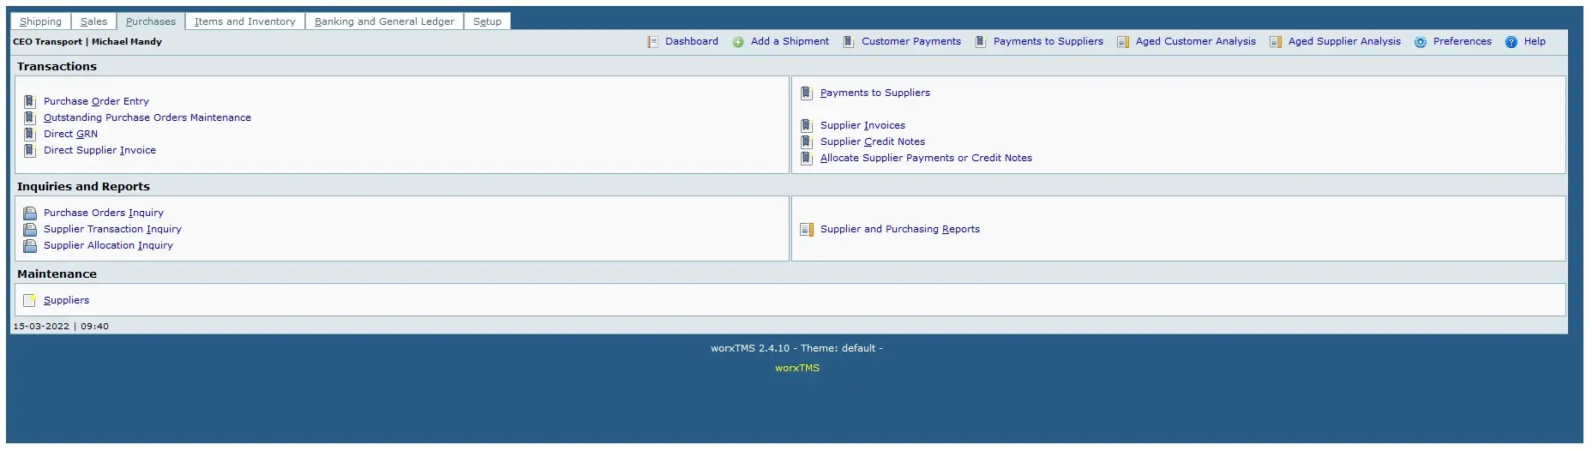
Task: Click the green plus icon for Add a Shipment
Action: coord(738,42)
